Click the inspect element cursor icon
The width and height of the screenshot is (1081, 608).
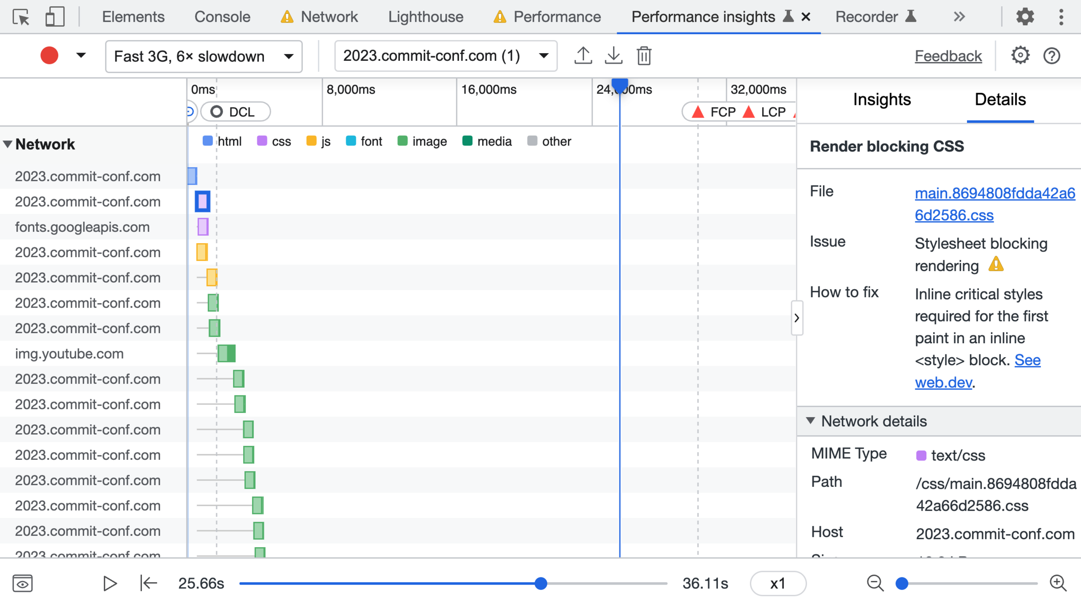(21, 17)
